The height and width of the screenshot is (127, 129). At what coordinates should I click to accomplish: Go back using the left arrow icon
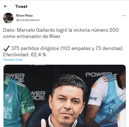pyautogui.click(x=5, y=6)
